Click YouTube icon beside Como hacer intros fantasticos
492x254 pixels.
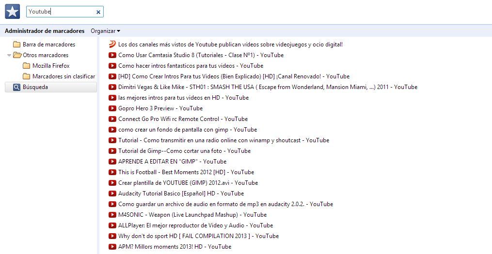(112, 66)
